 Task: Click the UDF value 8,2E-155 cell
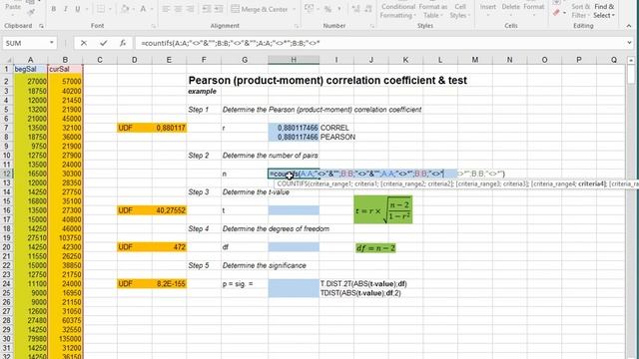pyautogui.click(x=169, y=283)
